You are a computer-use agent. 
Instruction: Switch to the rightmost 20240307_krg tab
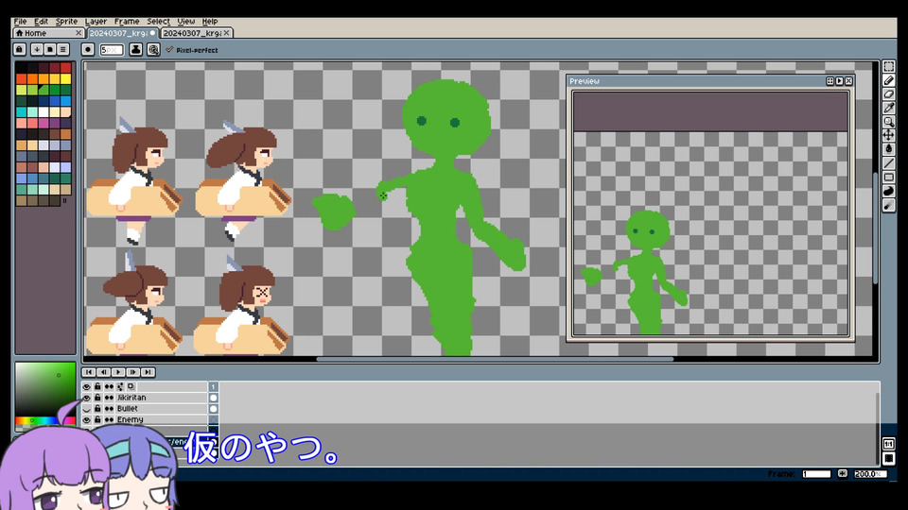pos(197,33)
